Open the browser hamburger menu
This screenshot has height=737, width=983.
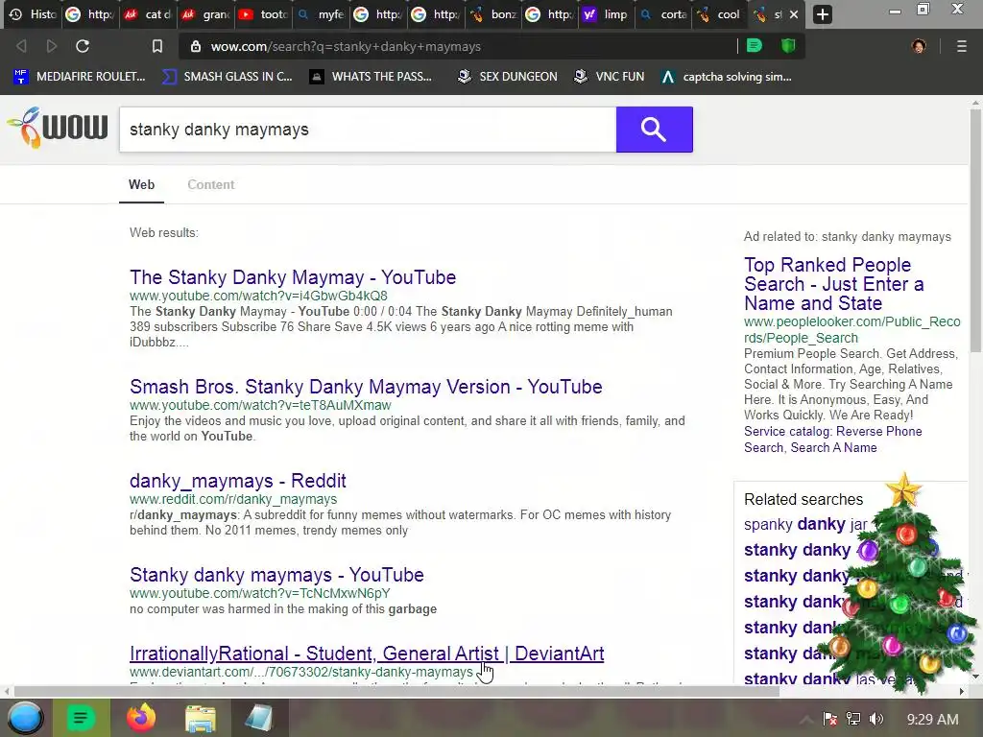click(962, 46)
